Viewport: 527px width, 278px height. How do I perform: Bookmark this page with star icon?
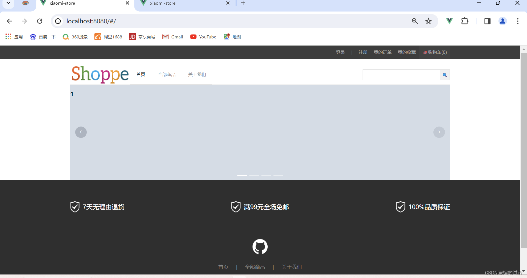(x=428, y=21)
